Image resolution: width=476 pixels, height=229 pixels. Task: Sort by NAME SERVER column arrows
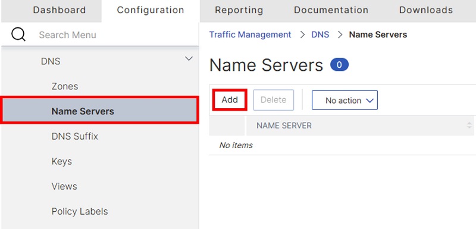coord(469,126)
